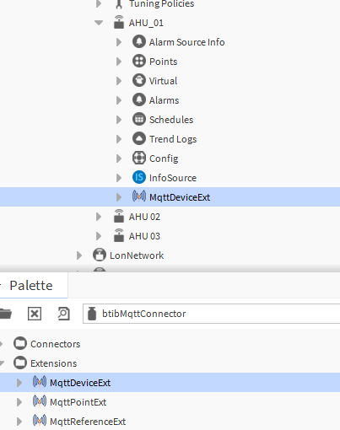
Task: Select the AHU 03 device
Action: [x=144, y=236]
